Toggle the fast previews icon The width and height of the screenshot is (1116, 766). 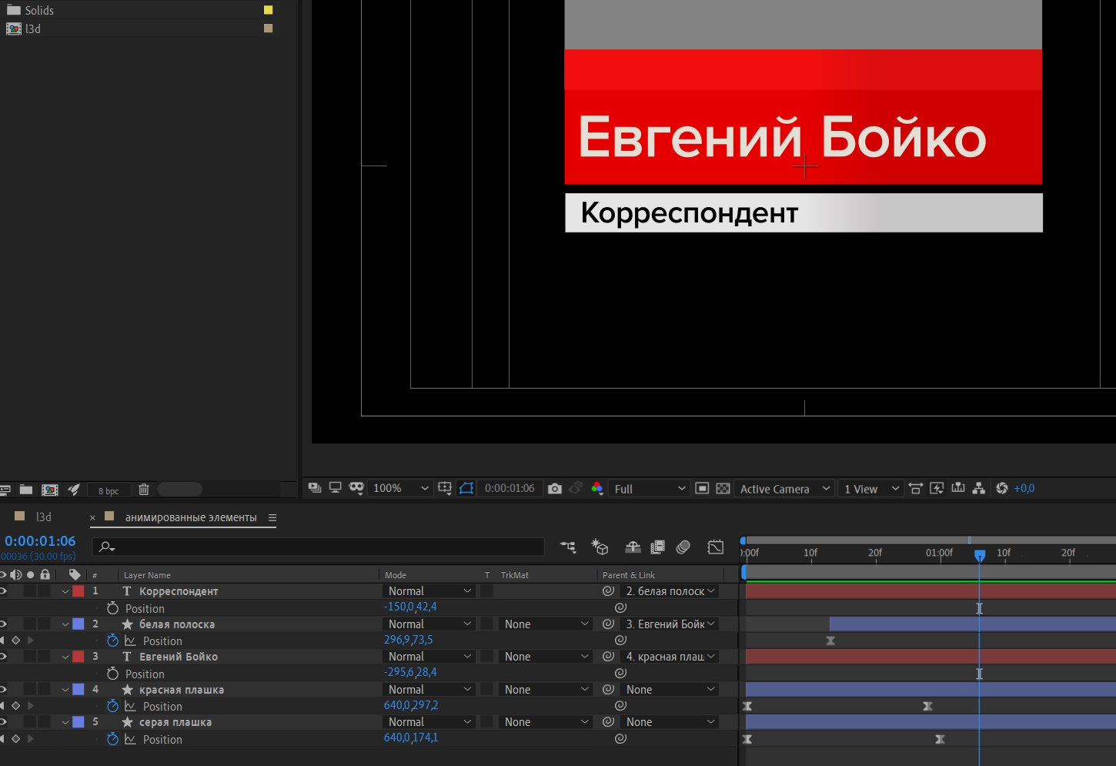click(x=937, y=488)
